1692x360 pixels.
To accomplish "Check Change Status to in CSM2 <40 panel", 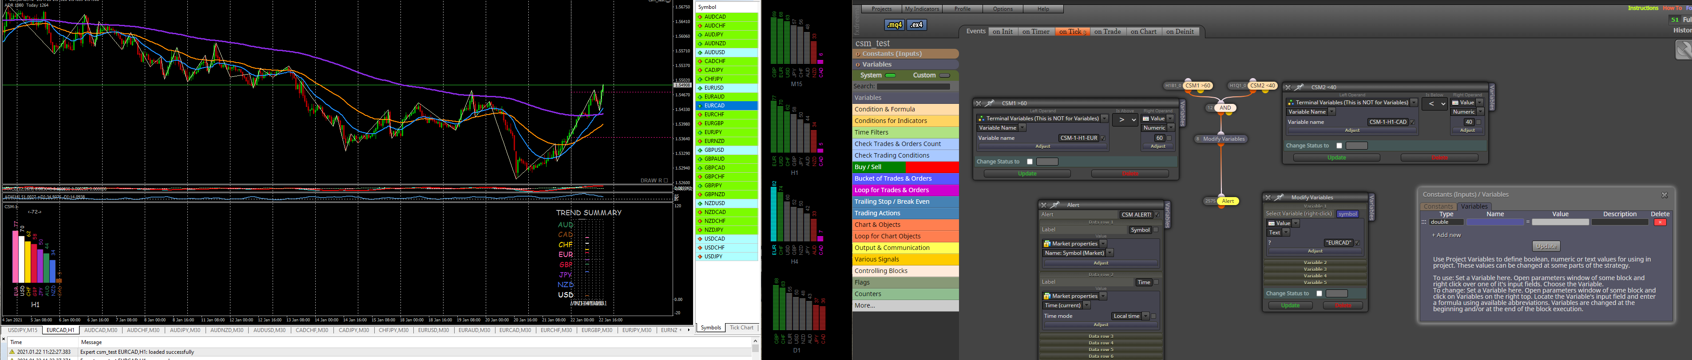I will click(x=1339, y=146).
